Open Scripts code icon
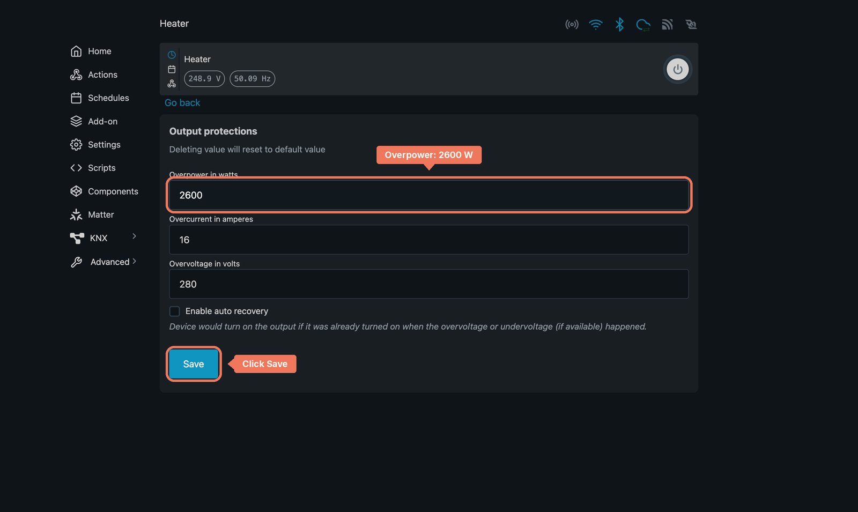The image size is (858, 512). (x=76, y=168)
